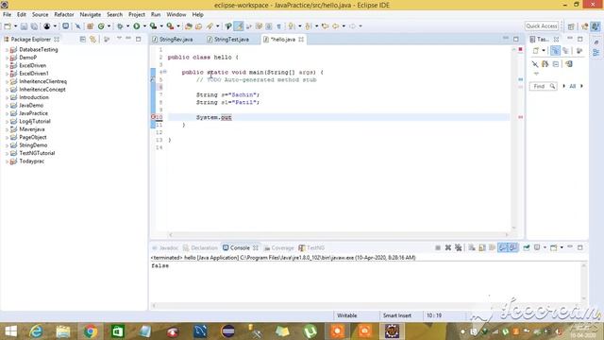Click Collapse All in Package Explorer
Screen dimensions: 604x340
coord(83,40)
